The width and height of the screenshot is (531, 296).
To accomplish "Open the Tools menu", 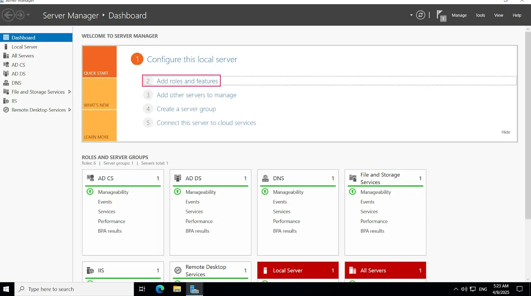I will pos(480,15).
